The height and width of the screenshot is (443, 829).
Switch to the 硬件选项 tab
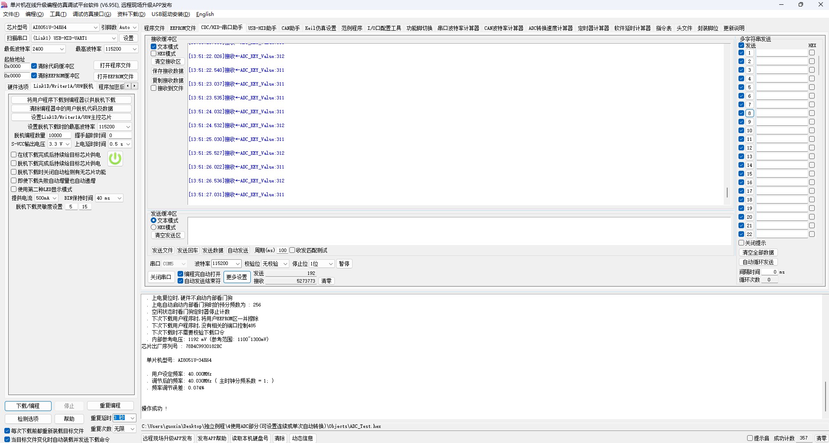(x=18, y=87)
